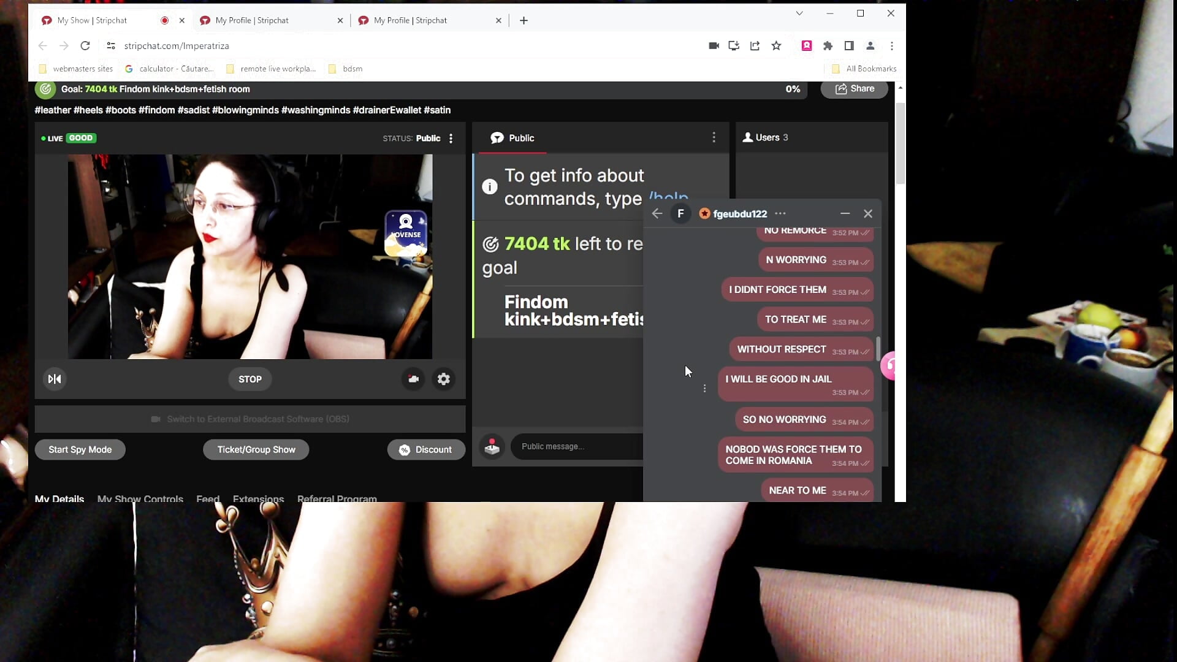Open the webmasters sites bookmark folder
The height and width of the screenshot is (662, 1177).
[x=76, y=69]
